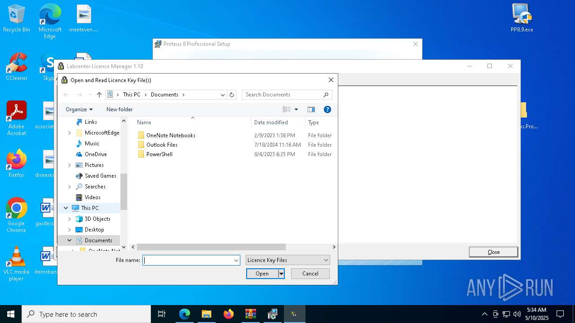
Task: Launch Firefox desktop shortcut
Action: click(17, 163)
